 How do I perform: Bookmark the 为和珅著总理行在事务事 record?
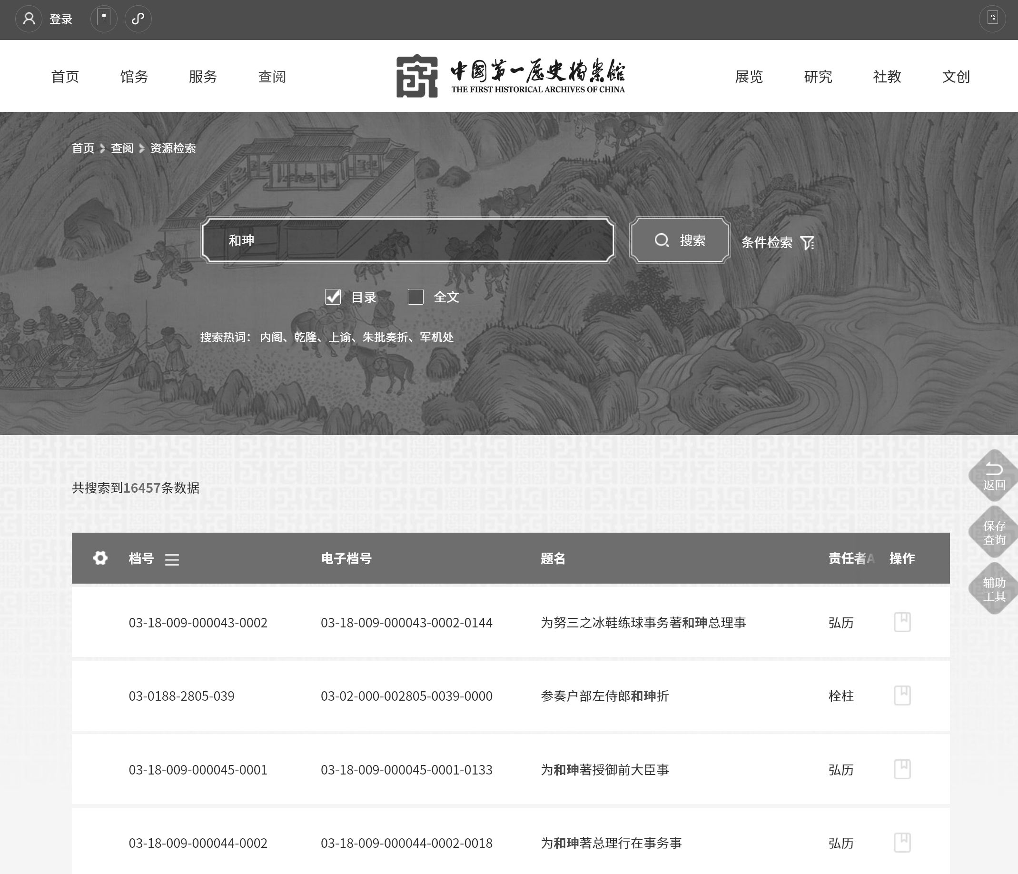click(x=902, y=843)
